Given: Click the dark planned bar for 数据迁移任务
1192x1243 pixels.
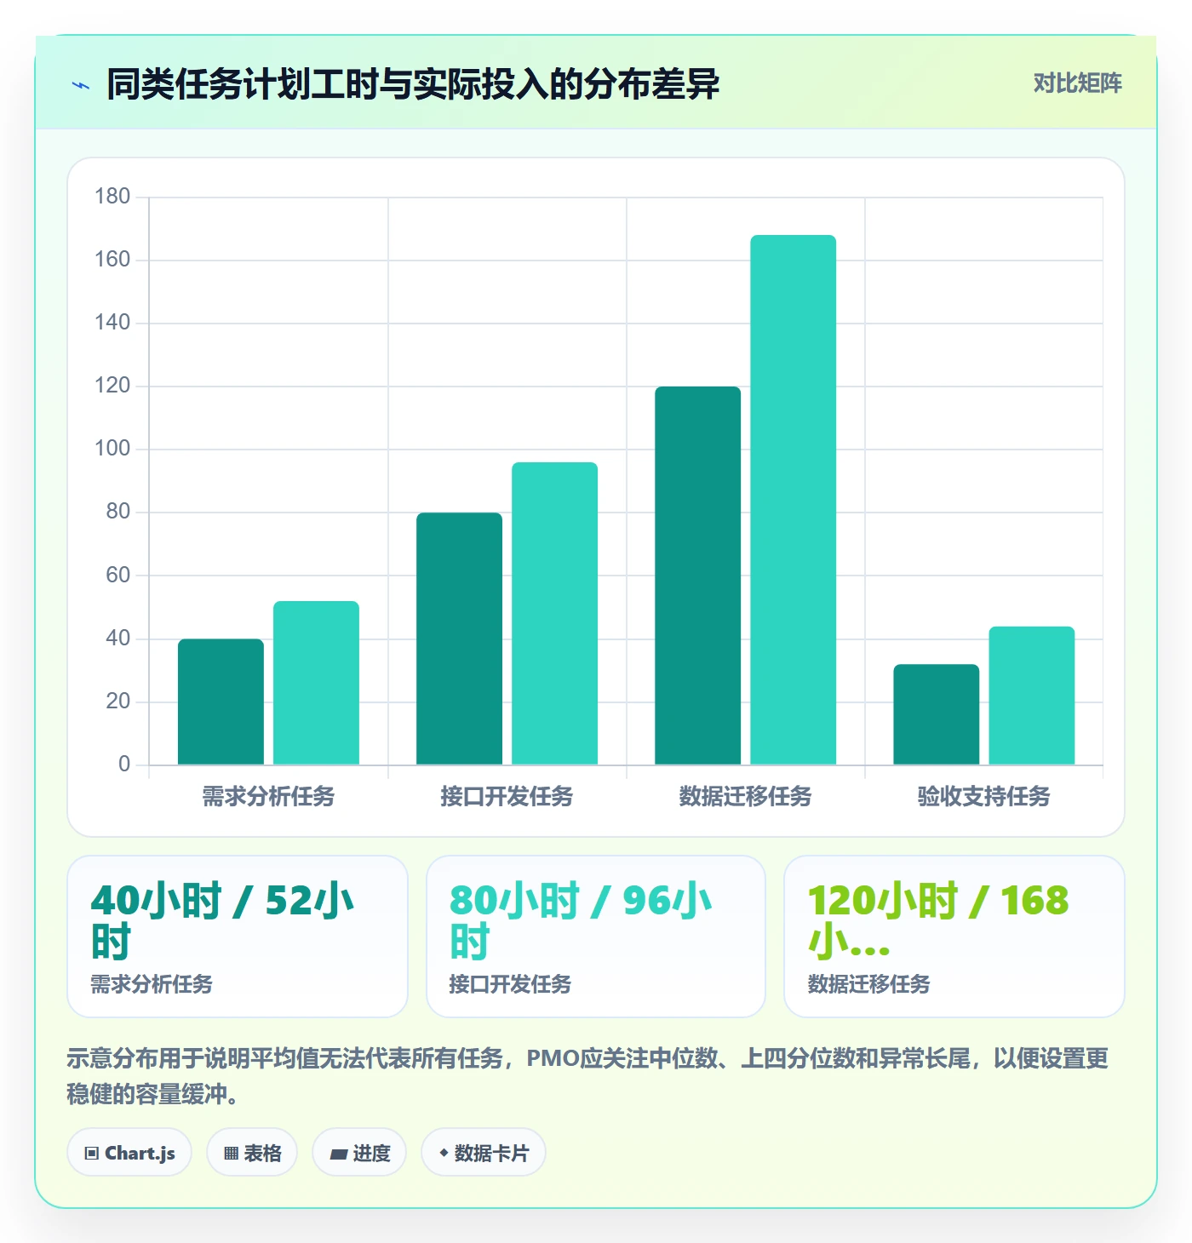Looking at the screenshot, I should 697,576.
